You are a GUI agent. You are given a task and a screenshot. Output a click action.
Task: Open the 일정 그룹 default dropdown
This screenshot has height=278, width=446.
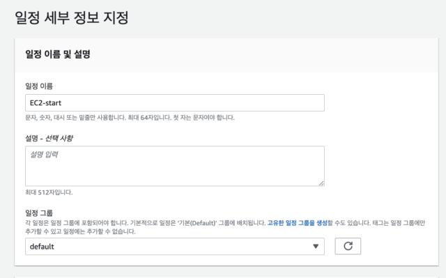[x=175, y=247]
